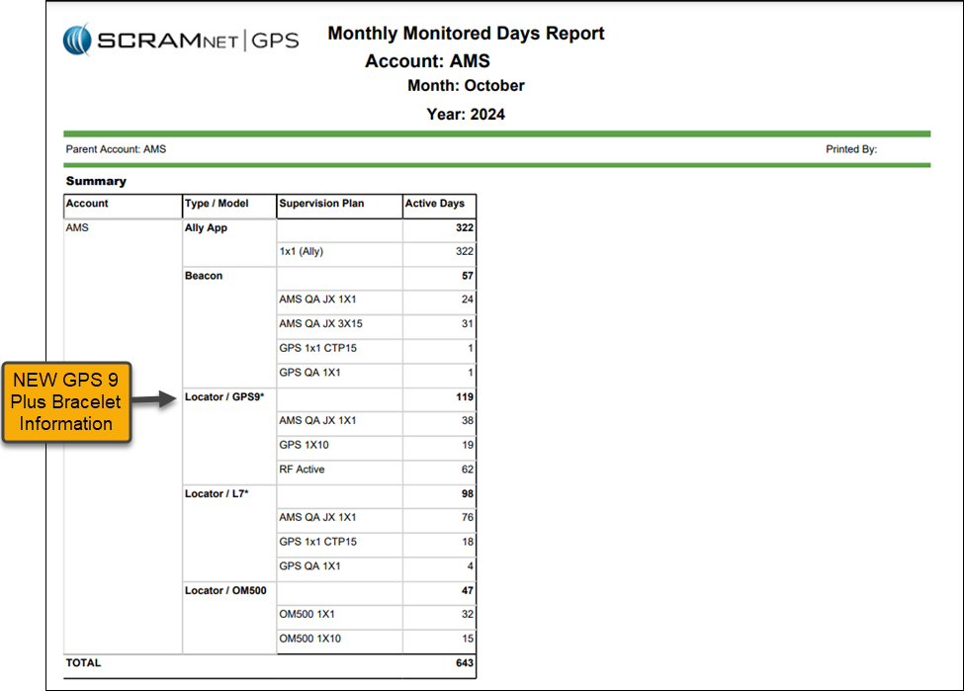This screenshot has height=691, width=964.
Task: Click Locator / GPS9* model entry
Action: tap(224, 397)
